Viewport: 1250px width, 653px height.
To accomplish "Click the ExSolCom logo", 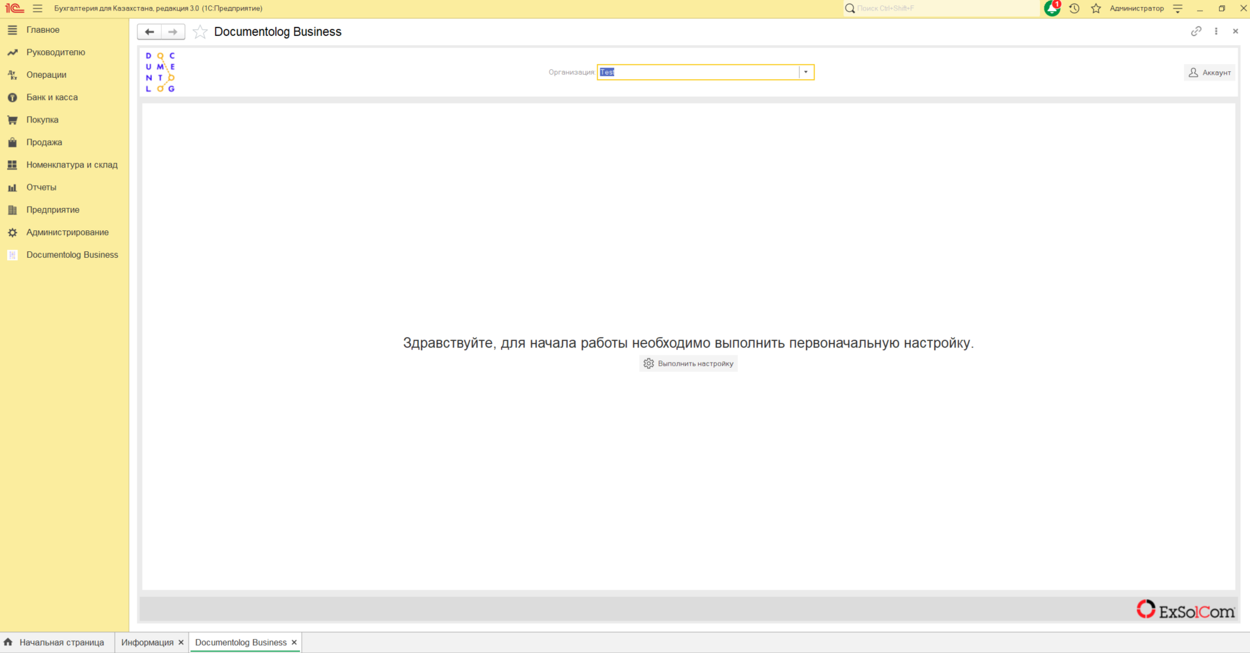I will [x=1185, y=610].
